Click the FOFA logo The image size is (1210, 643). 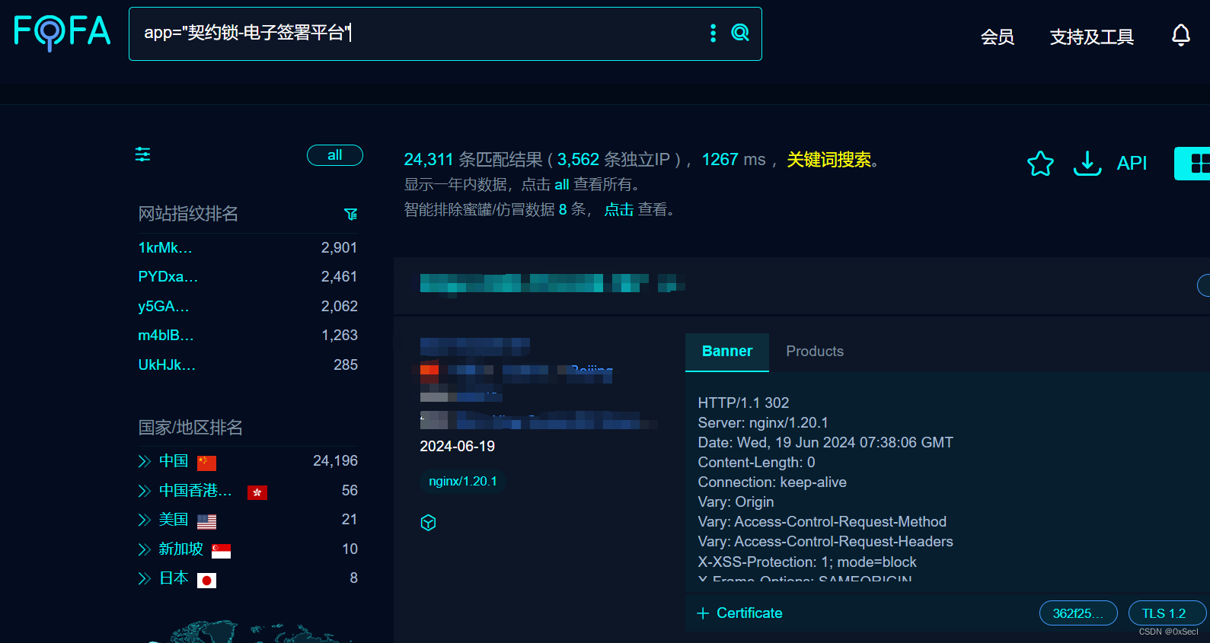62,32
